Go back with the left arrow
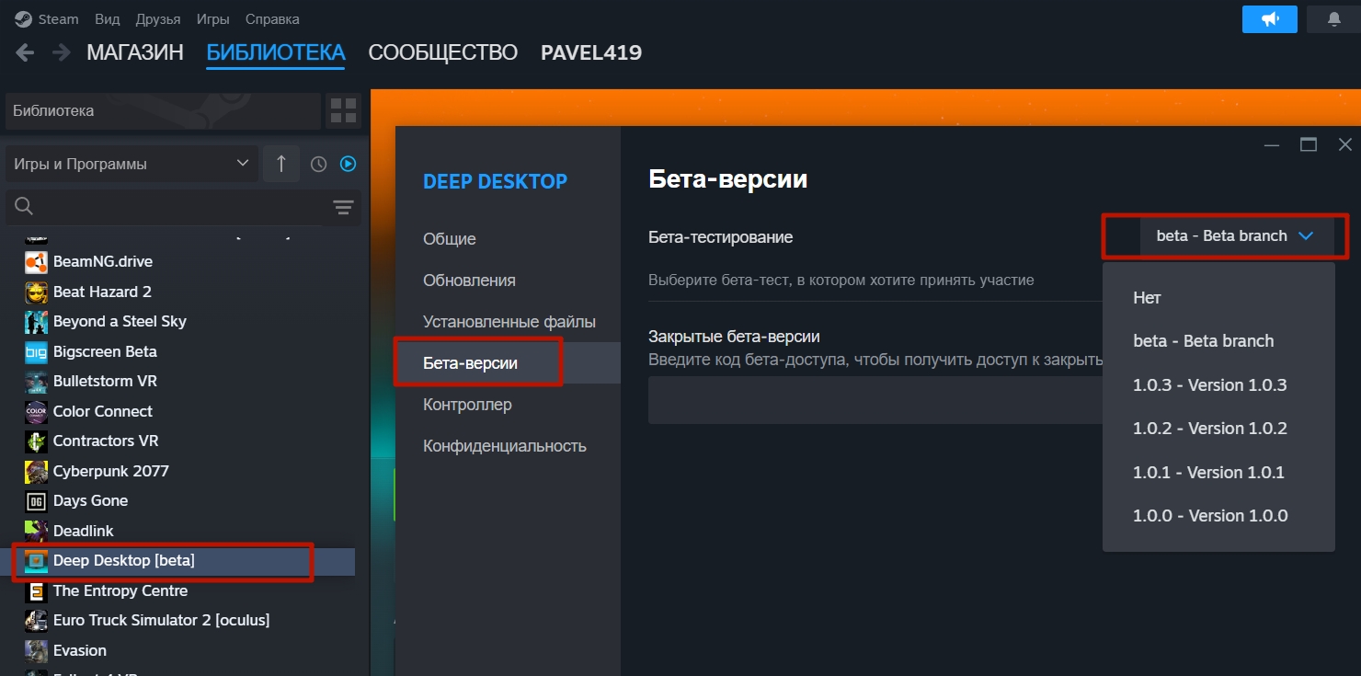The width and height of the screenshot is (1361, 676). (x=26, y=52)
